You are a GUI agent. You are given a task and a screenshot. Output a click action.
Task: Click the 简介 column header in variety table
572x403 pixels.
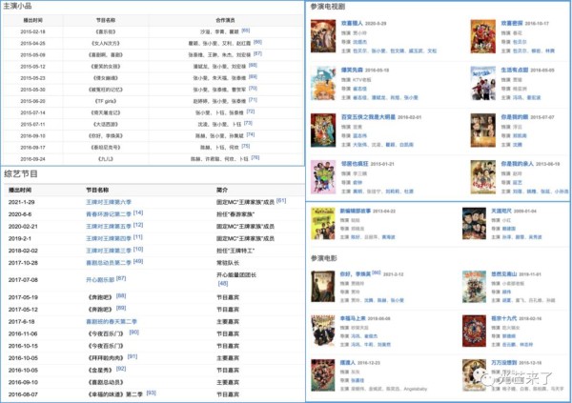(x=222, y=190)
